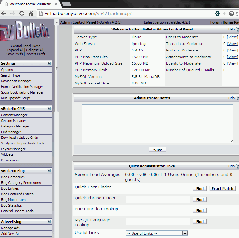The height and width of the screenshot is (238, 239).
Task: Reload the page with the refresh icon
Action: point(22,14)
